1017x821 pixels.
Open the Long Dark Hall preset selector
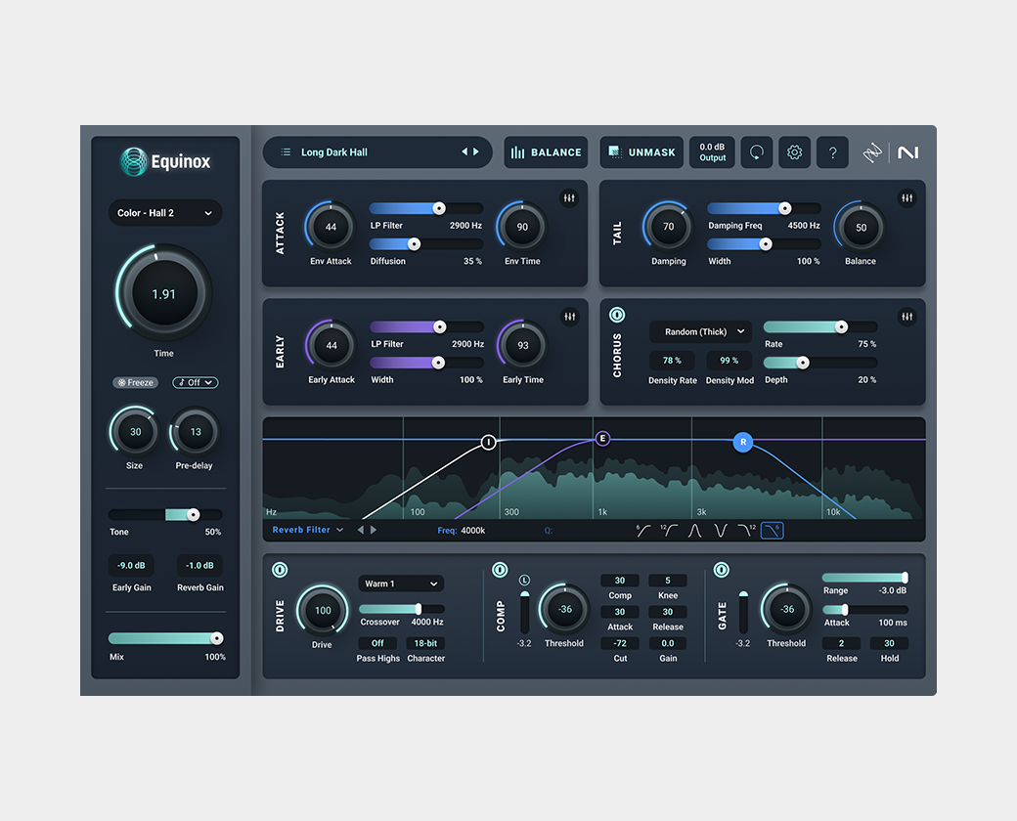pyautogui.click(x=377, y=152)
